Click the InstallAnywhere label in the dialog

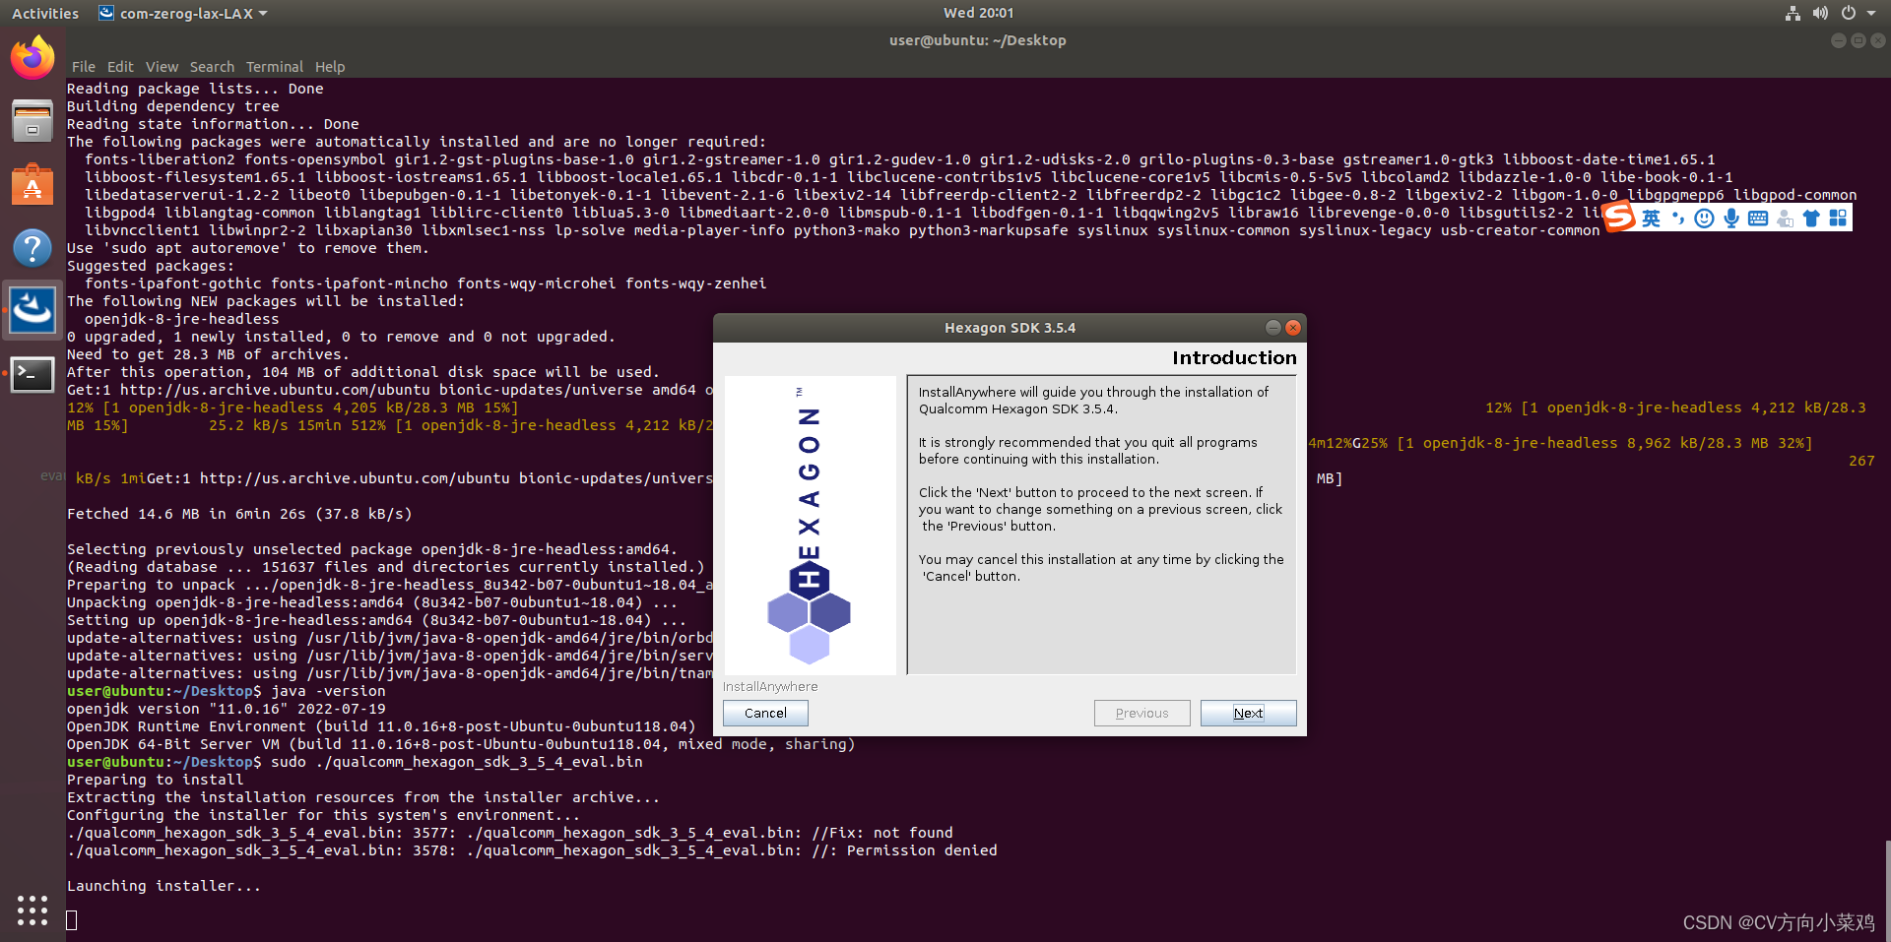click(770, 687)
